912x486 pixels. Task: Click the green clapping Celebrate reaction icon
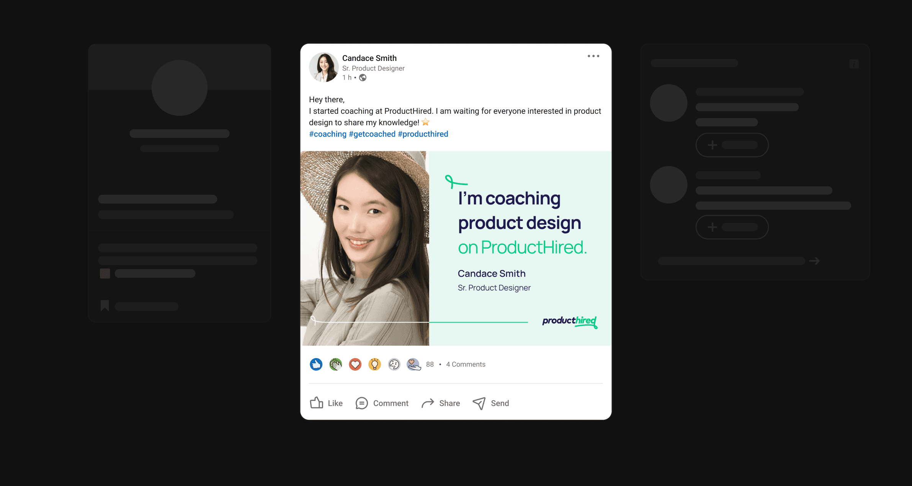(x=335, y=364)
